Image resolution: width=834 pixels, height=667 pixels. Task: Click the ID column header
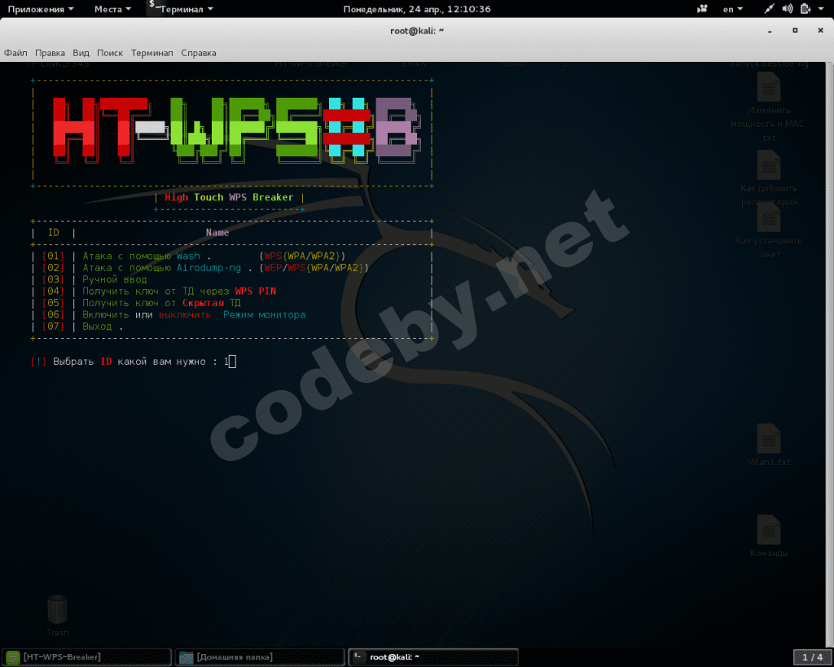[54, 232]
